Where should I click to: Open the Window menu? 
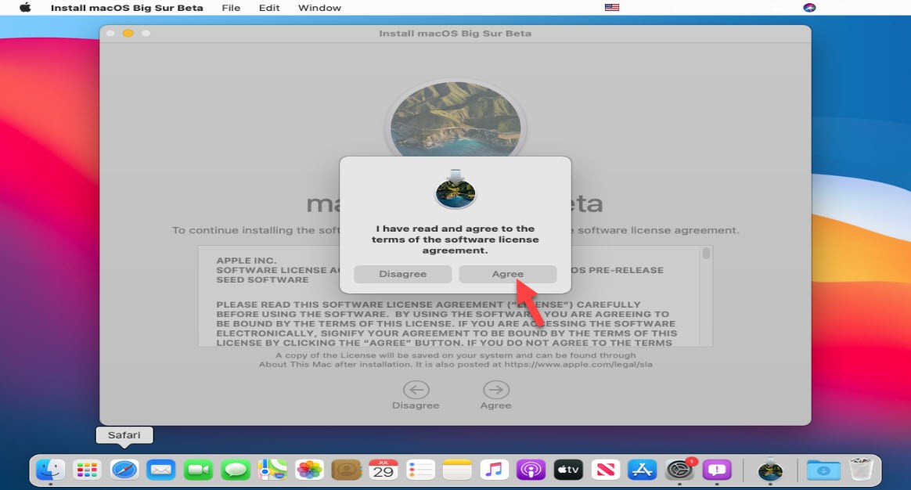[x=319, y=8]
